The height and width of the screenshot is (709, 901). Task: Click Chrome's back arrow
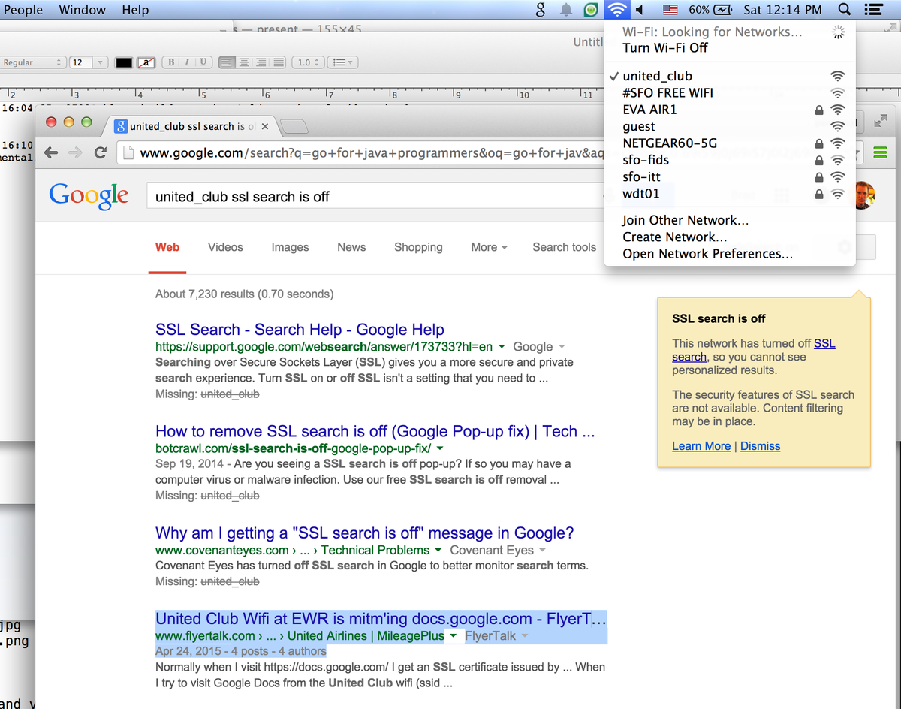click(51, 152)
